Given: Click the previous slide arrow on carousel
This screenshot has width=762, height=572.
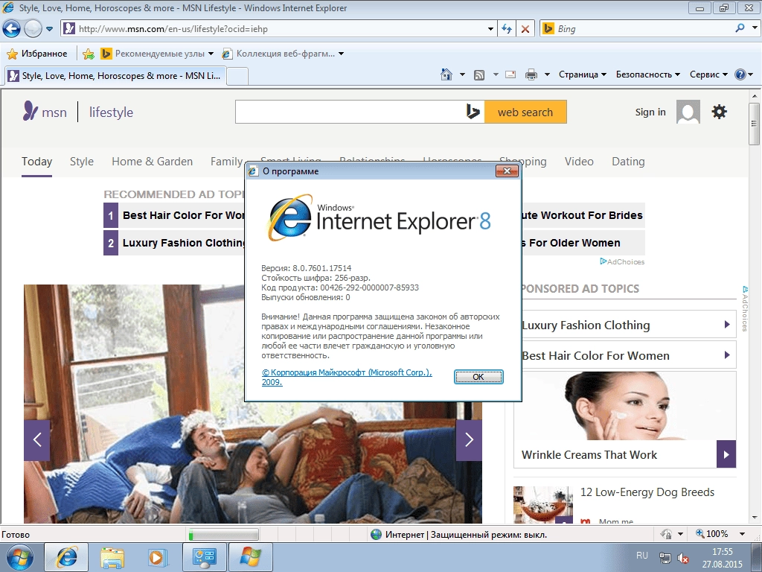Looking at the screenshot, I should [x=37, y=439].
